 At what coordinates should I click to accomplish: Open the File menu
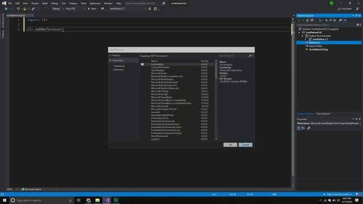tap(10, 3)
